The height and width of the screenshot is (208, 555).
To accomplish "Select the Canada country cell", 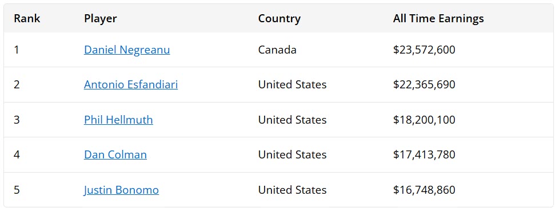I will coord(277,50).
